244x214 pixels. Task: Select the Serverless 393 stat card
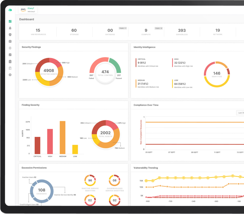tap(182, 32)
